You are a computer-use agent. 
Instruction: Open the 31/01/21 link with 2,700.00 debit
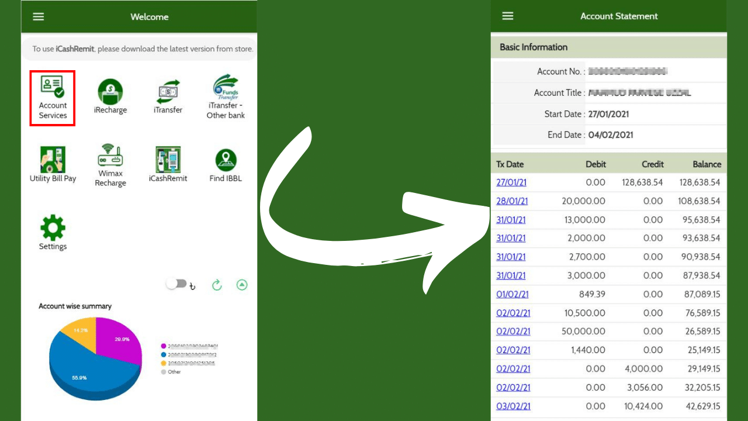511,257
